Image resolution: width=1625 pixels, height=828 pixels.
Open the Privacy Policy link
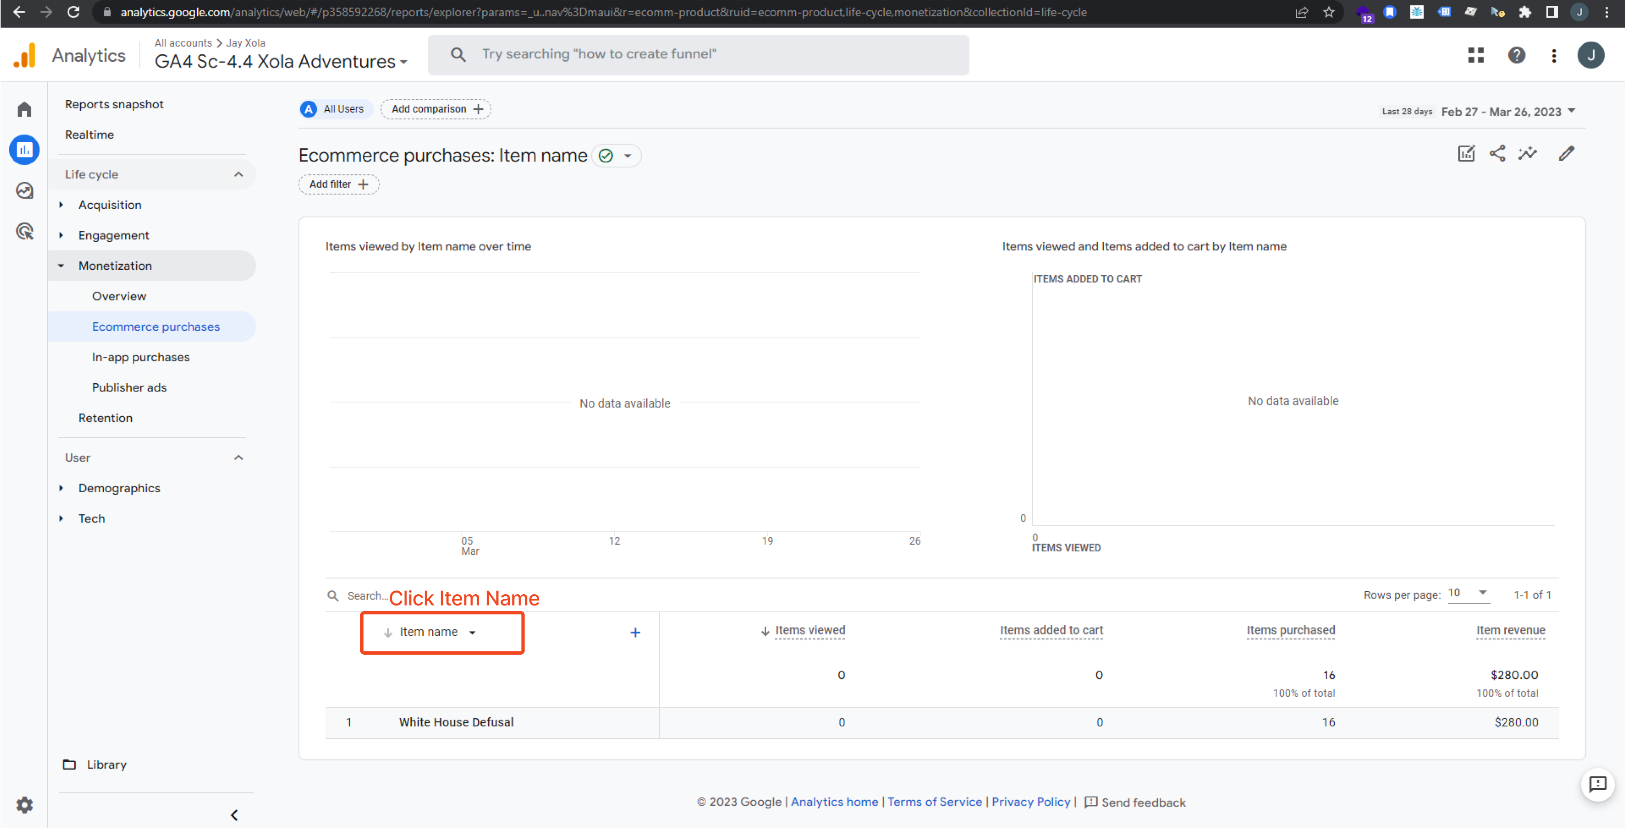point(1031,802)
